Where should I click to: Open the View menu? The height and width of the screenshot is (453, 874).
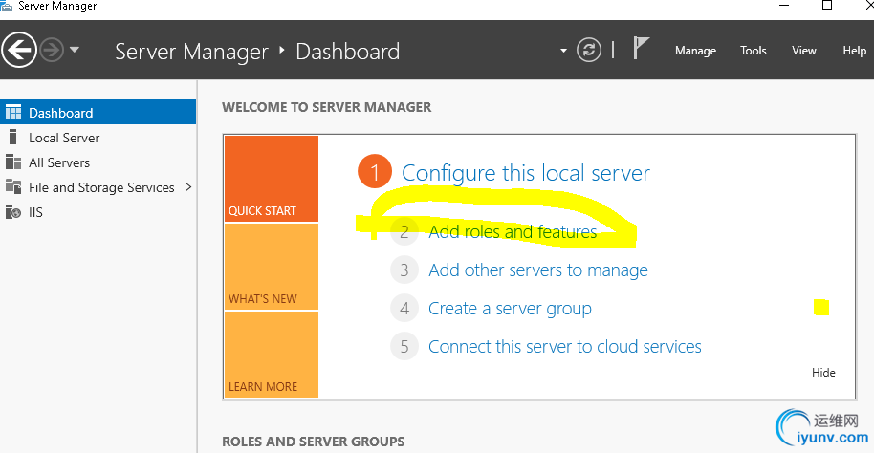pyautogui.click(x=804, y=51)
